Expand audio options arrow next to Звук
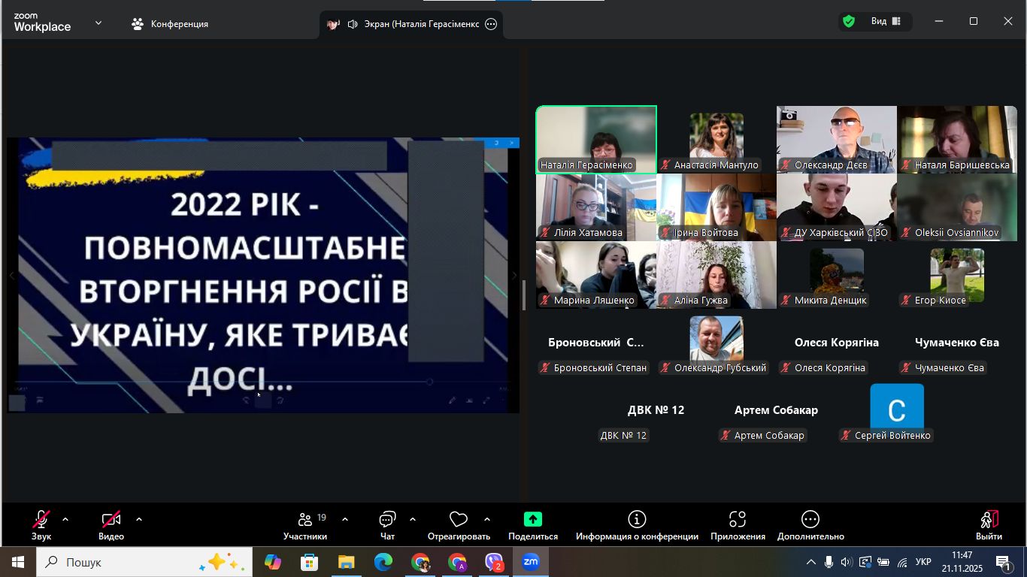 tap(65, 519)
